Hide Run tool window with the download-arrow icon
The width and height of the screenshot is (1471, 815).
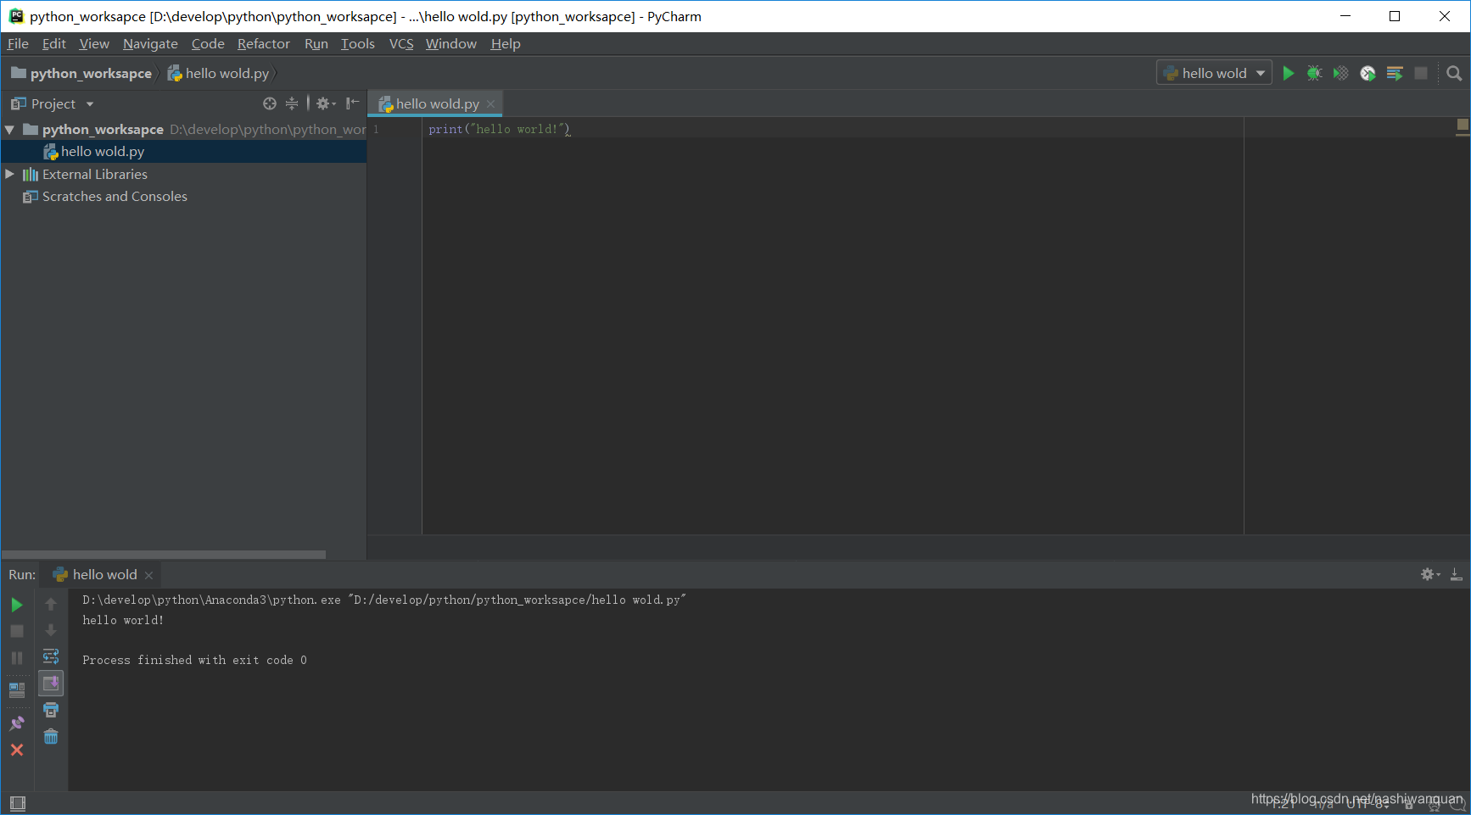point(1457,574)
